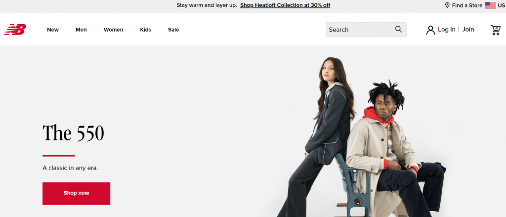Click the US flag icon
Screen dimensions: 506x217
tap(490, 5)
